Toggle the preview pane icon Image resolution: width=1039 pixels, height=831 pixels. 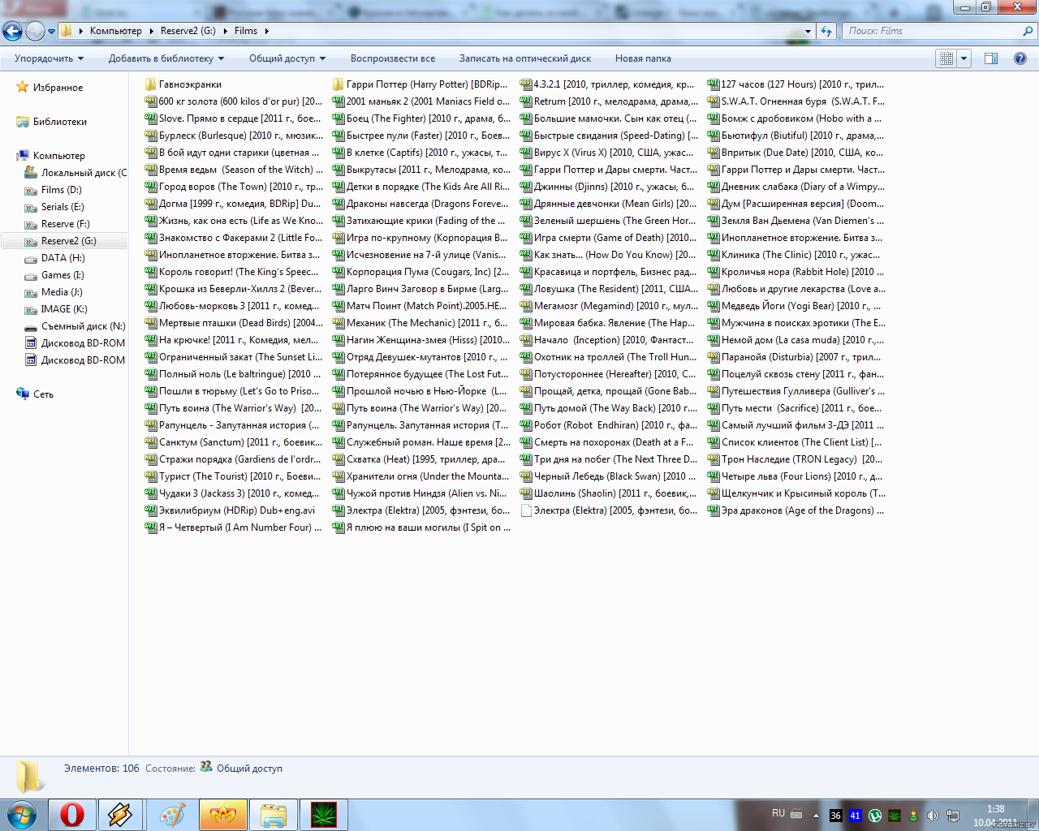coord(991,58)
